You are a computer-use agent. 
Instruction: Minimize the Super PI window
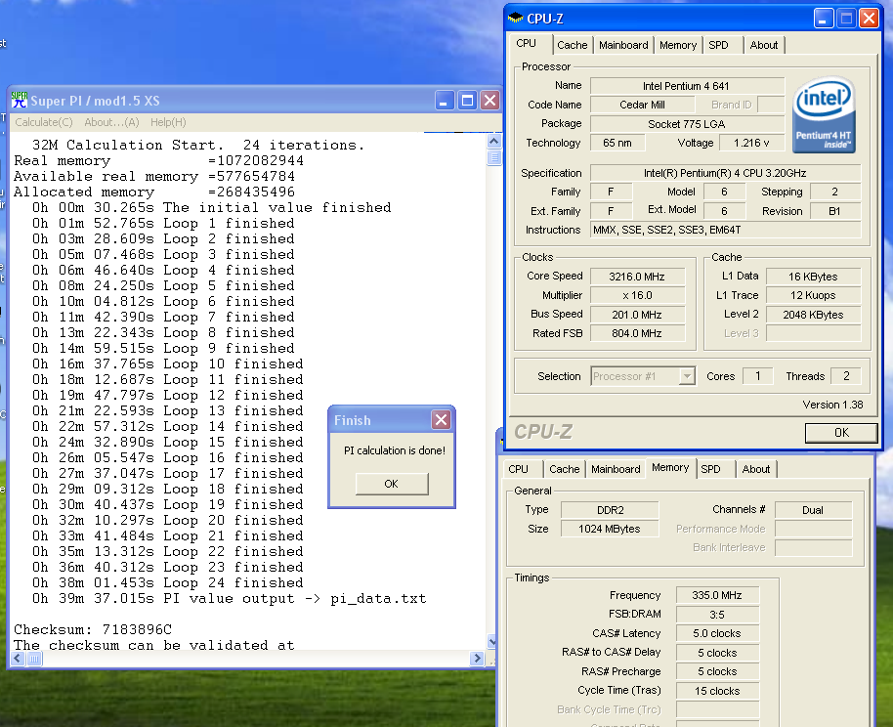click(x=445, y=101)
